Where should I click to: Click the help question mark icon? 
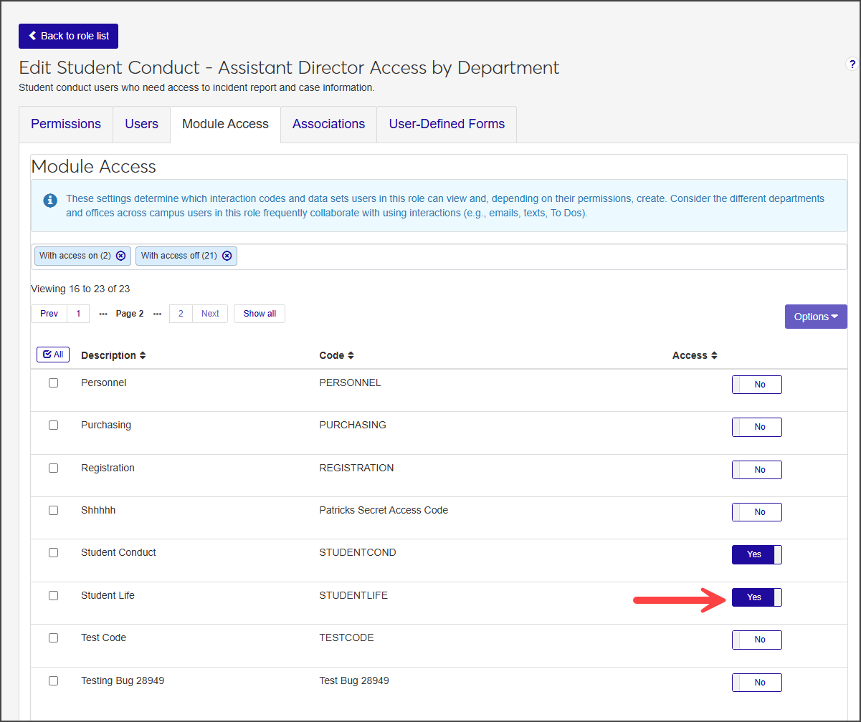coord(852,64)
